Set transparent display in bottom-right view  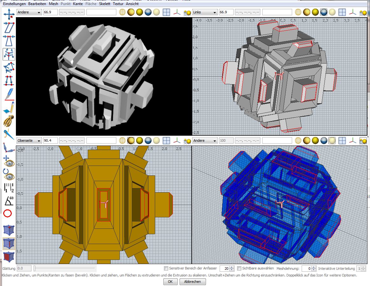pyautogui.click(x=332, y=140)
